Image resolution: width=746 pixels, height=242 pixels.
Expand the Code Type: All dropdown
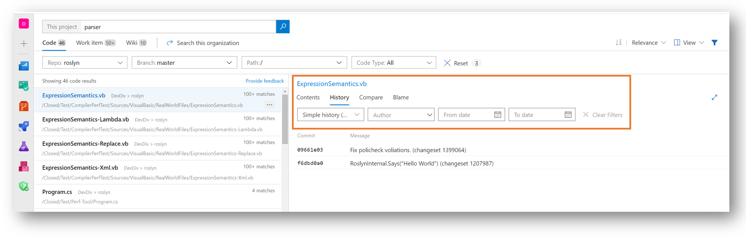[394, 63]
